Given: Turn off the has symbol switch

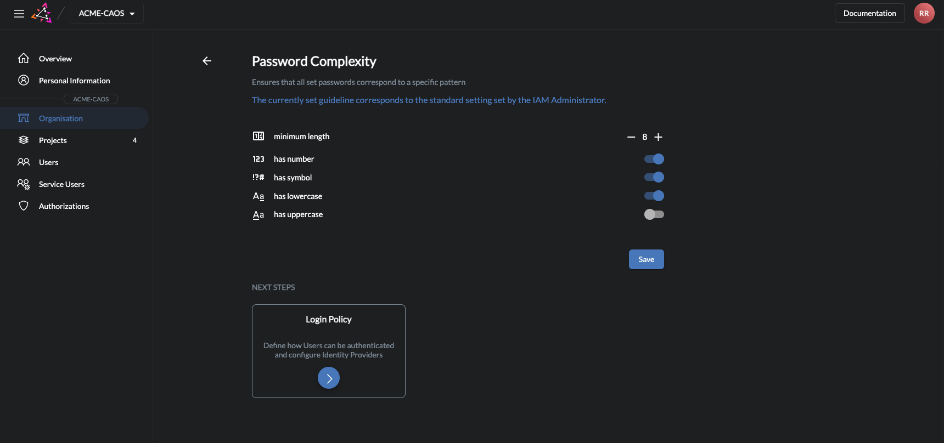Looking at the screenshot, I should point(654,177).
